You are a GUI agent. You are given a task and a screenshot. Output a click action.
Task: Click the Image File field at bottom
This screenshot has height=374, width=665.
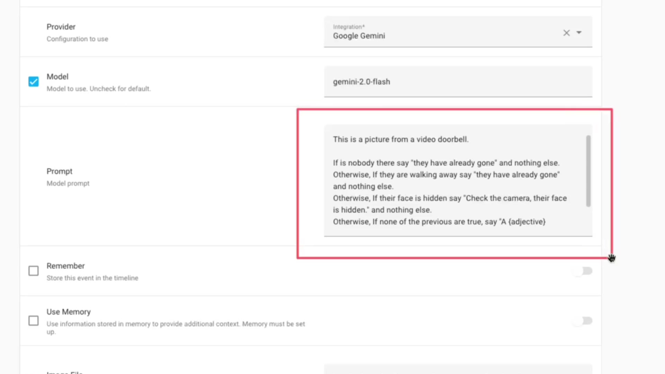click(x=457, y=369)
